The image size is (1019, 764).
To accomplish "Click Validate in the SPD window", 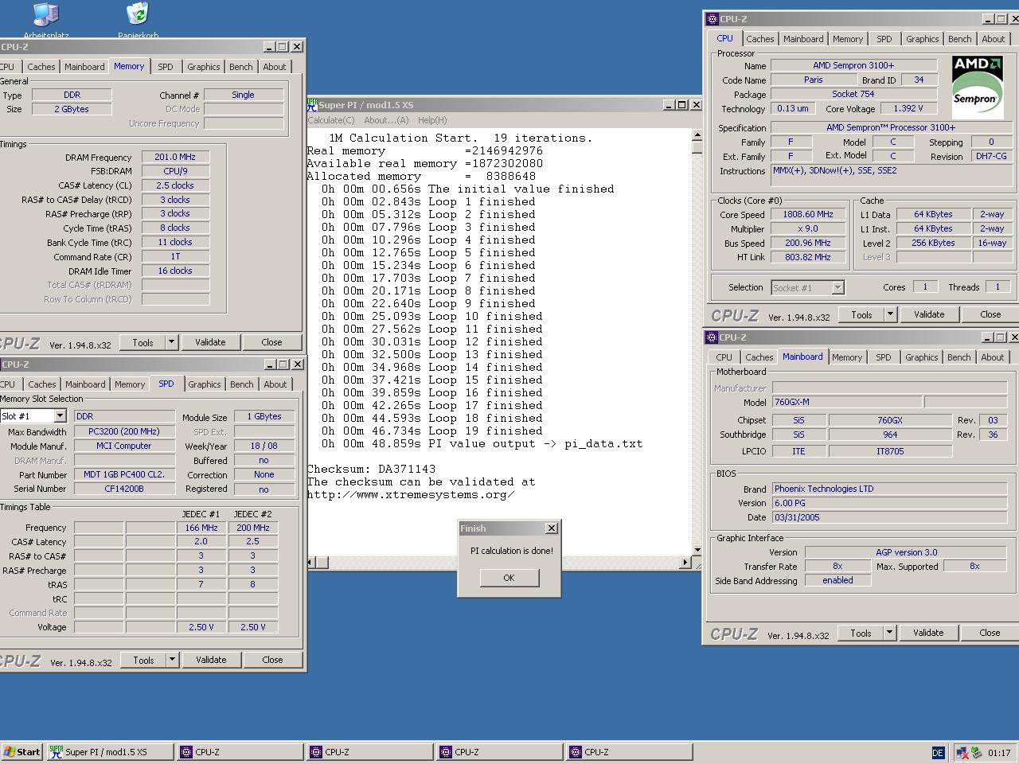I will (211, 660).
